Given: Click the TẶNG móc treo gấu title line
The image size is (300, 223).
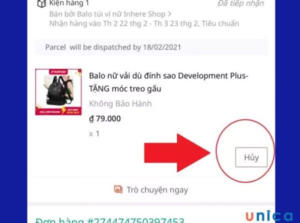Looking at the screenshot, I should (x=125, y=88).
